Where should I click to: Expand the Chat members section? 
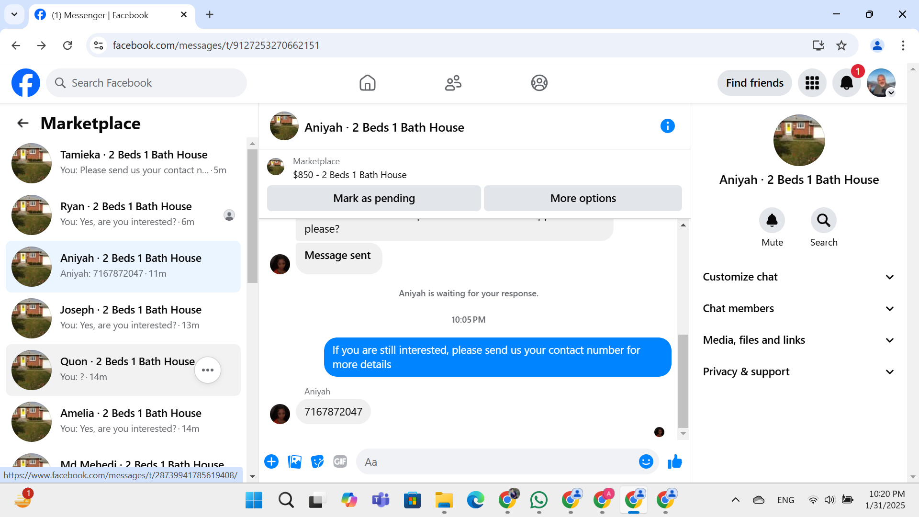click(798, 309)
